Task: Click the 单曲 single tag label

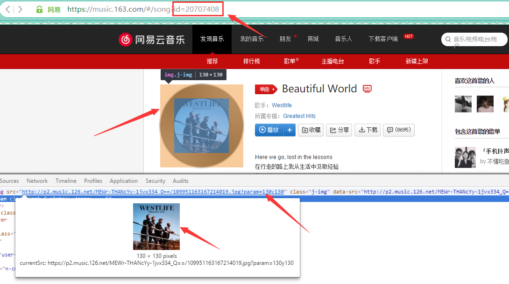Action: (x=266, y=89)
